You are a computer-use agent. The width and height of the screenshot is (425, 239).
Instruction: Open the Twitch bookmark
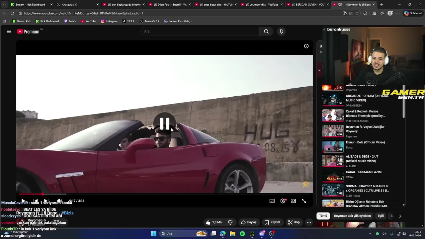(x=70, y=21)
